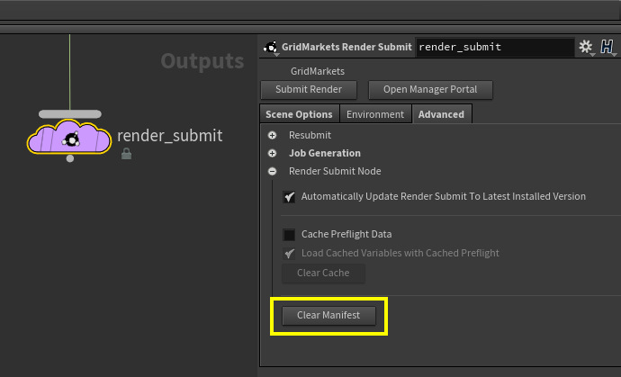Expand the Job Generation section
The image size is (621, 377).
point(272,153)
